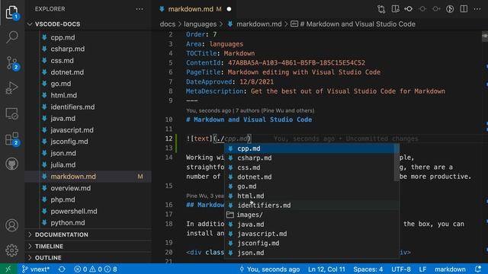Screen dimensions: 488x274
Task: Open the Explorer view in activity bar
Action: [12, 13]
